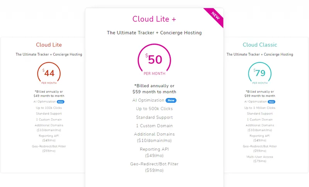Click the $50 per month price circle
The width and height of the screenshot is (309, 187).
pyautogui.click(x=154, y=61)
